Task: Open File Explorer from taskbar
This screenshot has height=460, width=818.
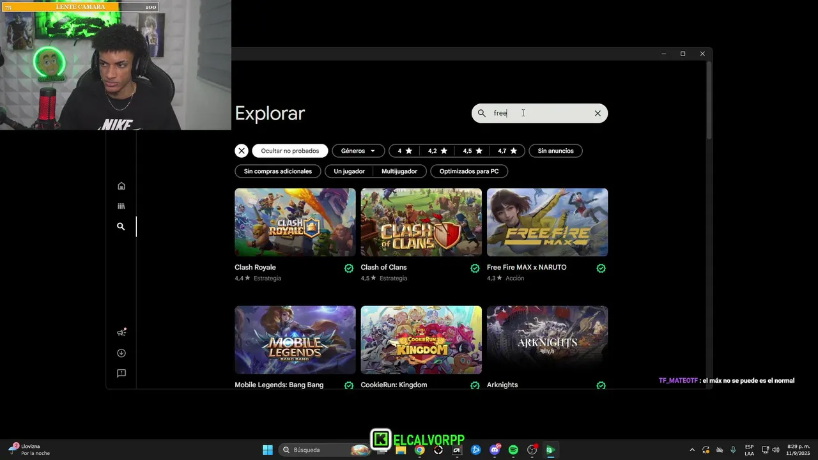Action: point(401,450)
